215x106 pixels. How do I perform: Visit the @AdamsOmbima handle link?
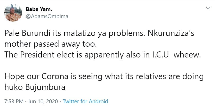[x=47, y=16]
